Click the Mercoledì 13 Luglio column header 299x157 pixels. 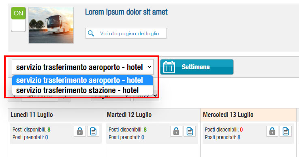[248, 115]
